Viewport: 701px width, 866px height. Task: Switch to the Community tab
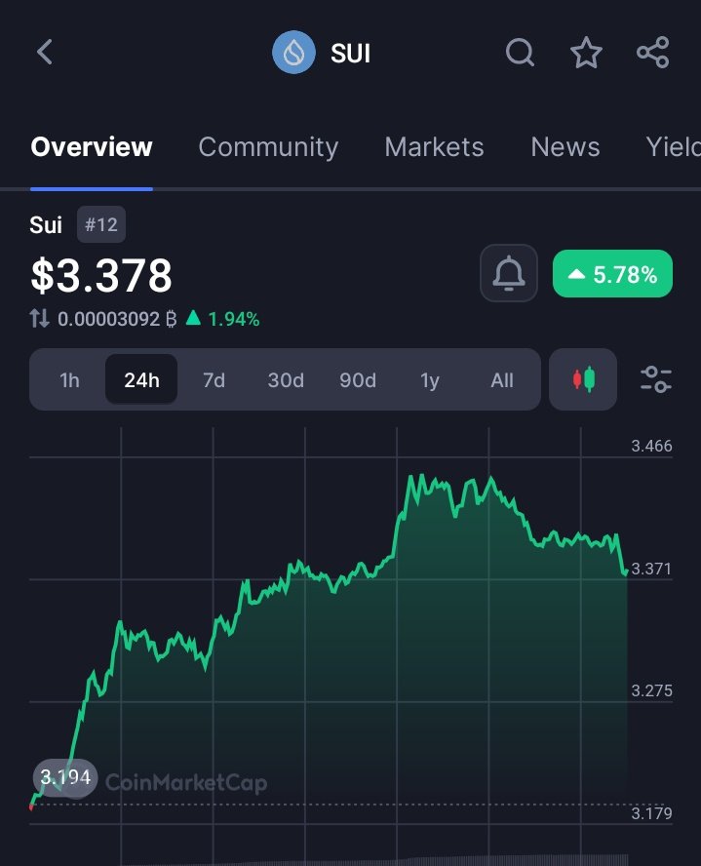[x=268, y=147]
